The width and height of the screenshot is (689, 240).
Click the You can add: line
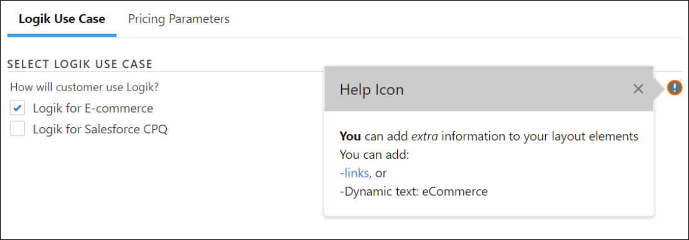pos(375,155)
